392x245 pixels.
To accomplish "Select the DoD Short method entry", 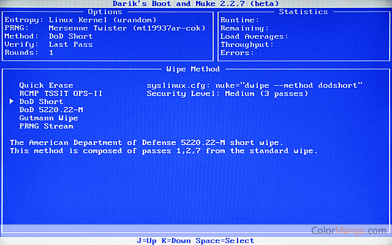I will [41, 101].
